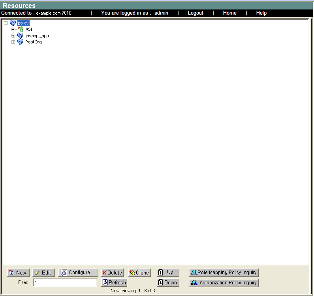
Task: Click the 'Now showing: 1 - 3 of 3' status
Action: tap(133, 291)
